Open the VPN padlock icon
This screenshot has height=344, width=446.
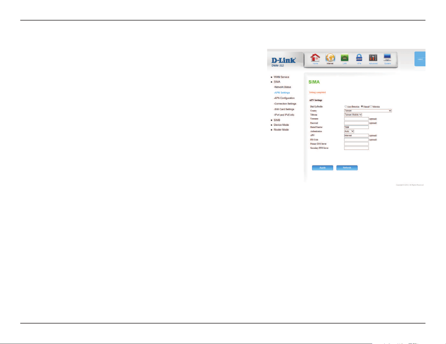359,59
